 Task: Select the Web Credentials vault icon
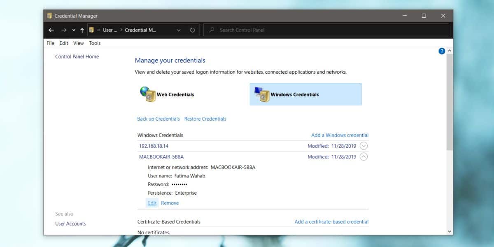[147, 94]
